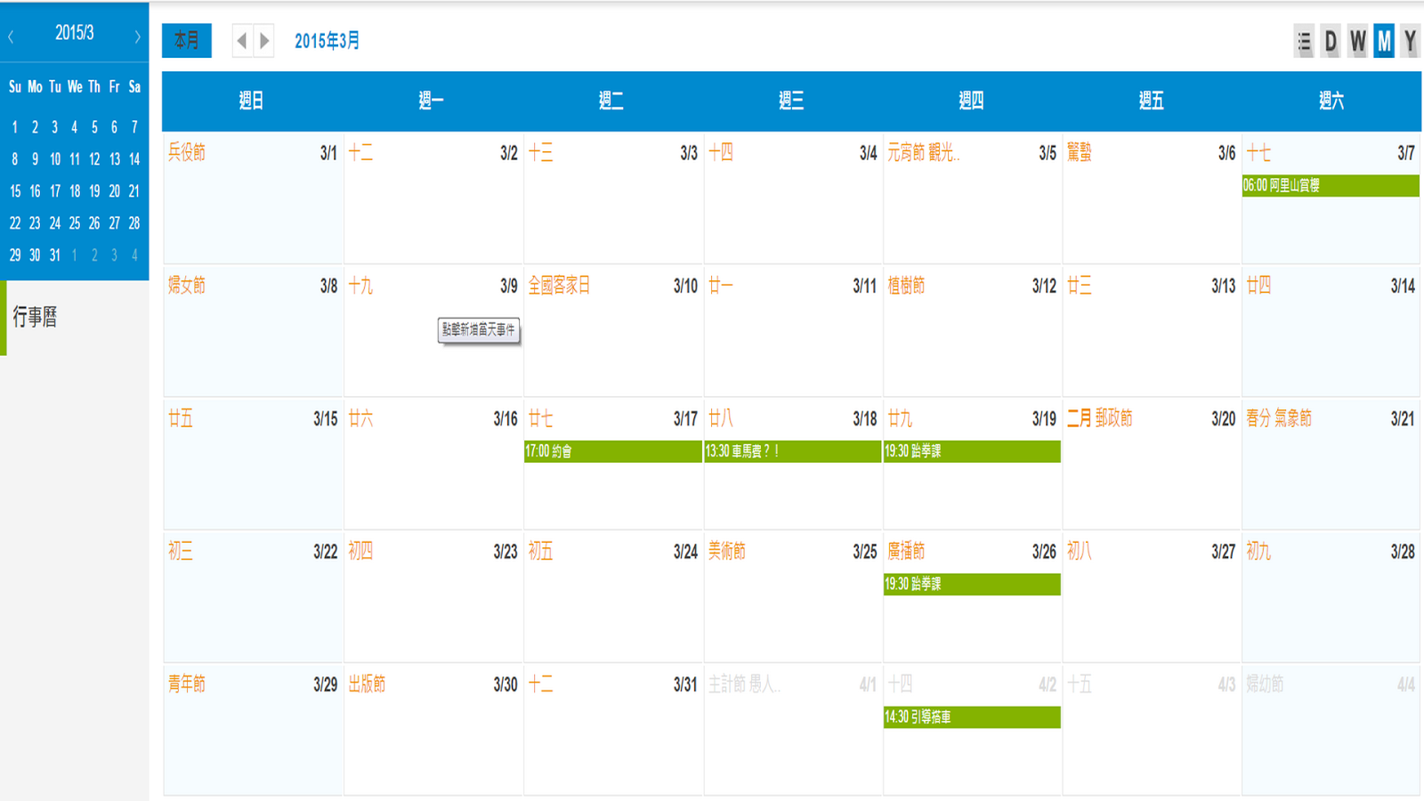Click the left chevron in the mini calendar
This screenshot has width=1424, height=801.
click(x=11, y=36)
